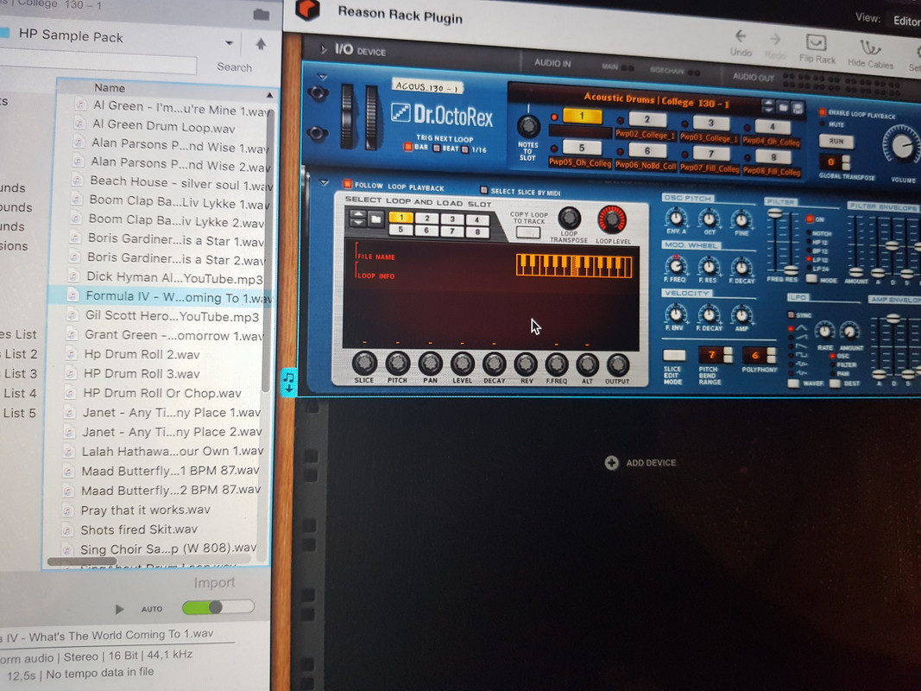This screenshot has height=691, width=921.
Task: Expand the I/O Device section
Action: click(324, 49)
